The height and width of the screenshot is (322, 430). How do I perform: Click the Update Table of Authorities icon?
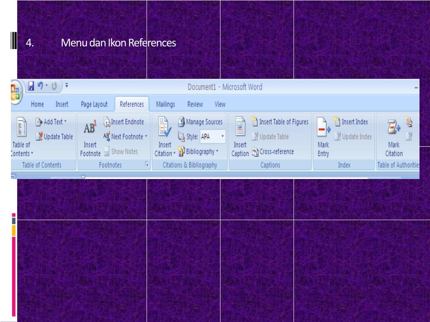pos(409,136)
